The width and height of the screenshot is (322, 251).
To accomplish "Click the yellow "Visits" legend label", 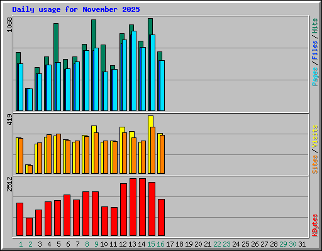I will [315, 137].
